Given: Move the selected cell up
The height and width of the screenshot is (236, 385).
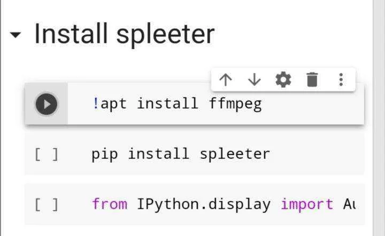Looking at the screenshot, I should tap(226, 80).
